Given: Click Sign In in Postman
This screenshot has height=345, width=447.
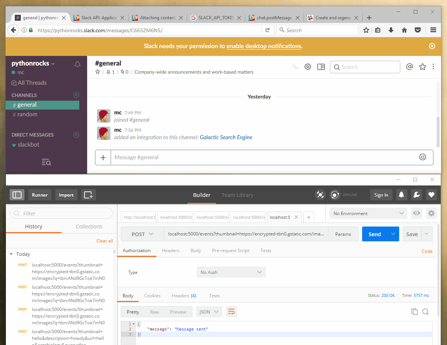Looking at the screenshot, I should [381, 195].
